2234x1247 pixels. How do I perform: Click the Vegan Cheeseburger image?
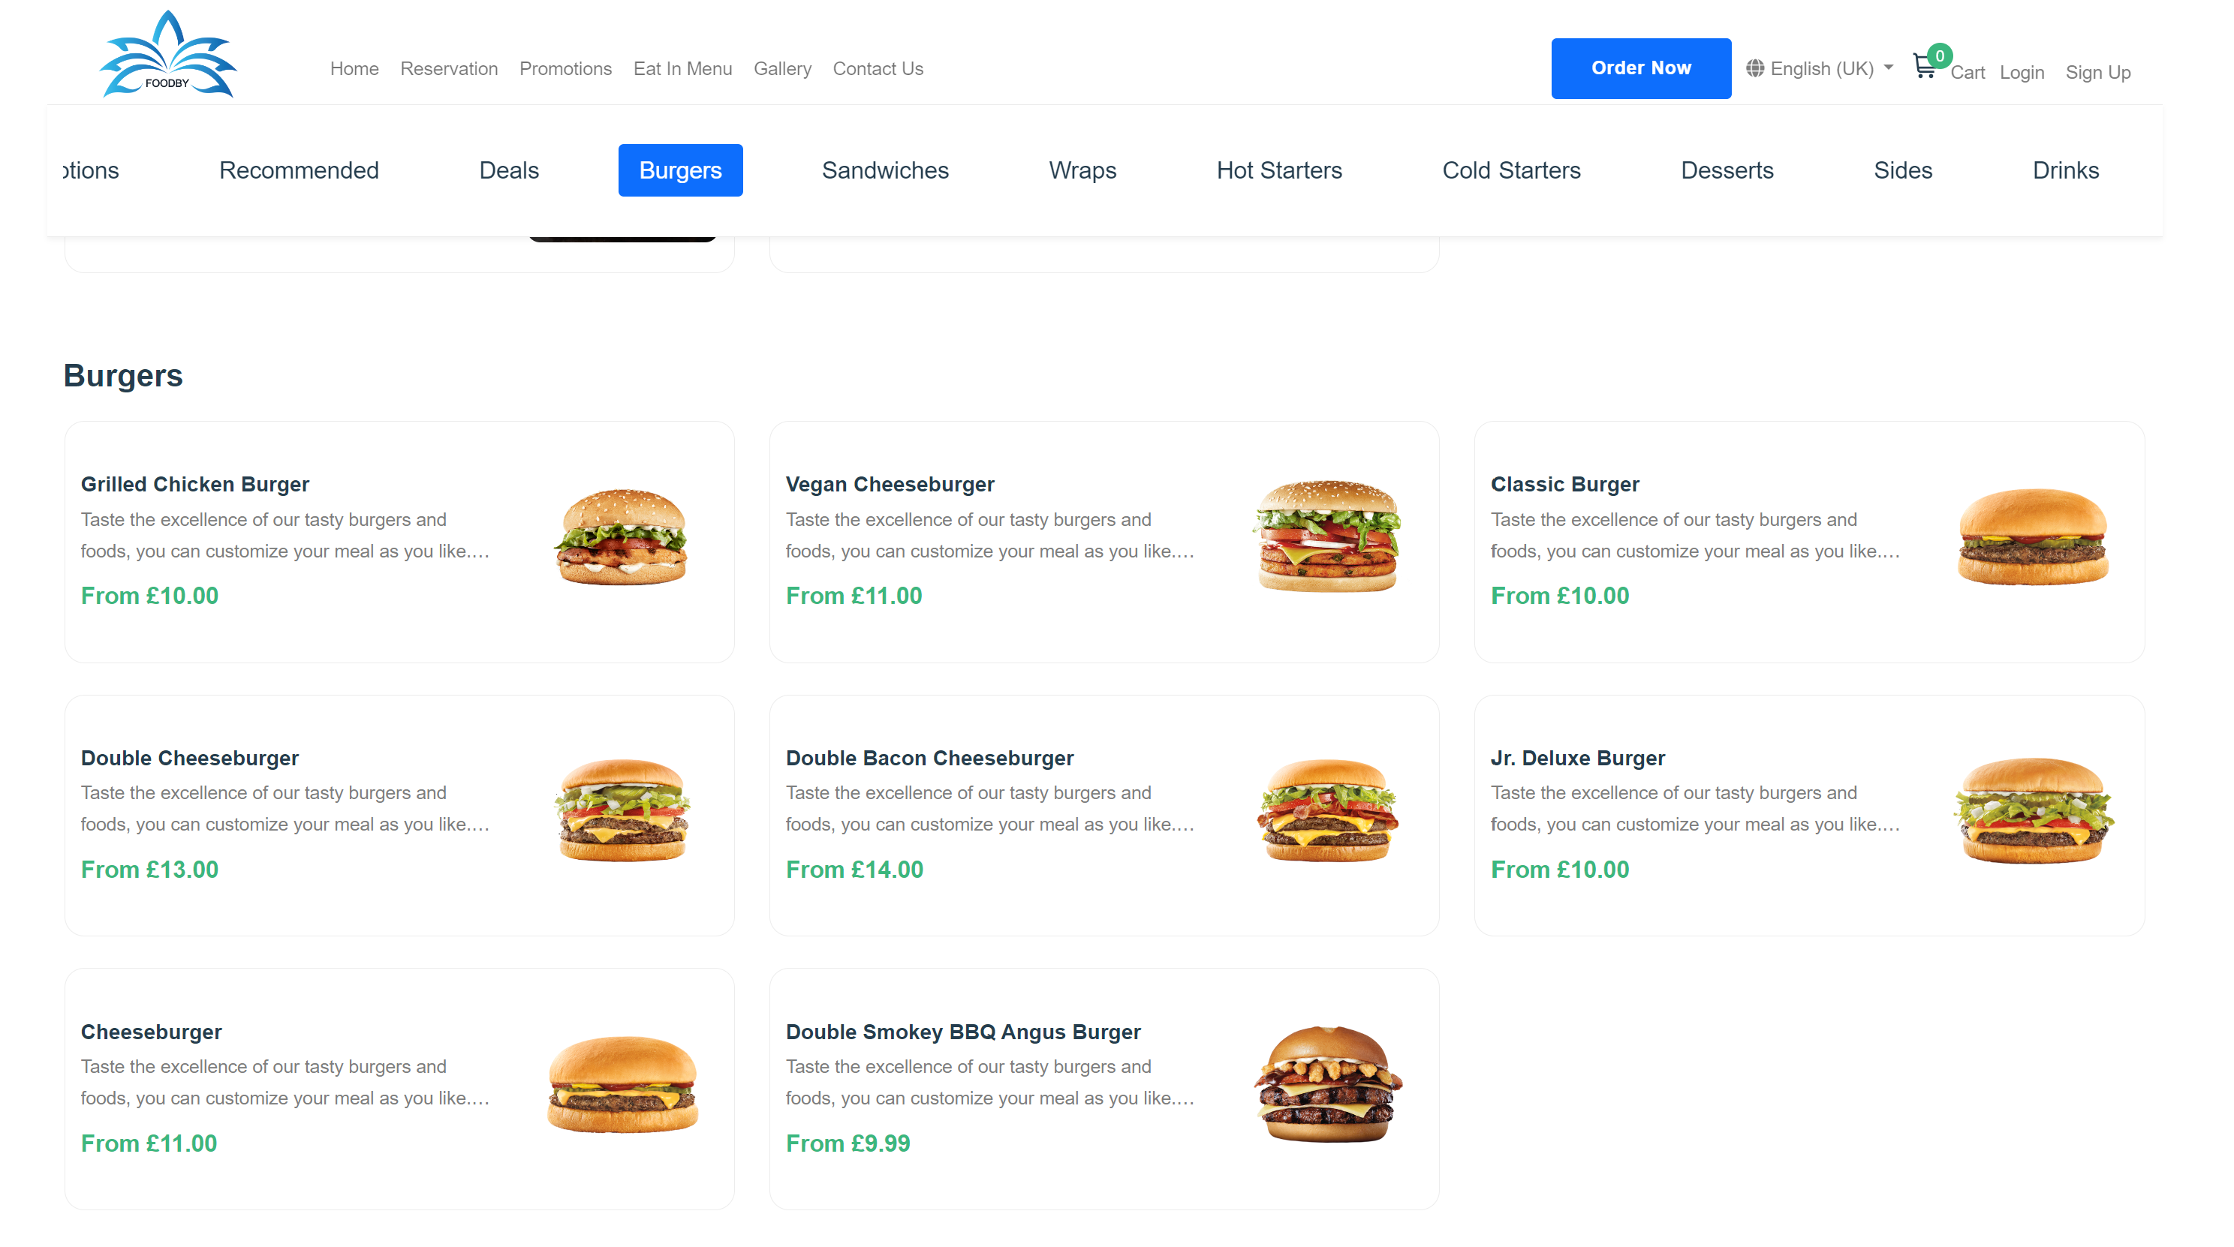[x=1327, y=536]
